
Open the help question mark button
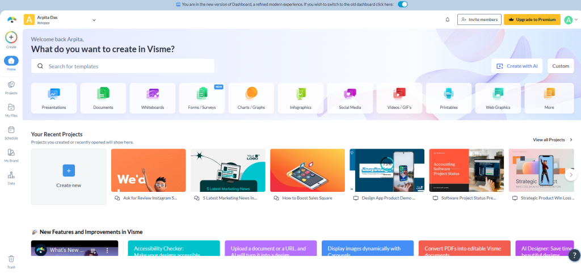pos(574,255)
